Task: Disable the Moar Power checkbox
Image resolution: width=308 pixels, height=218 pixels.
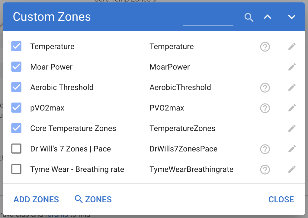Action: (16, 67)
